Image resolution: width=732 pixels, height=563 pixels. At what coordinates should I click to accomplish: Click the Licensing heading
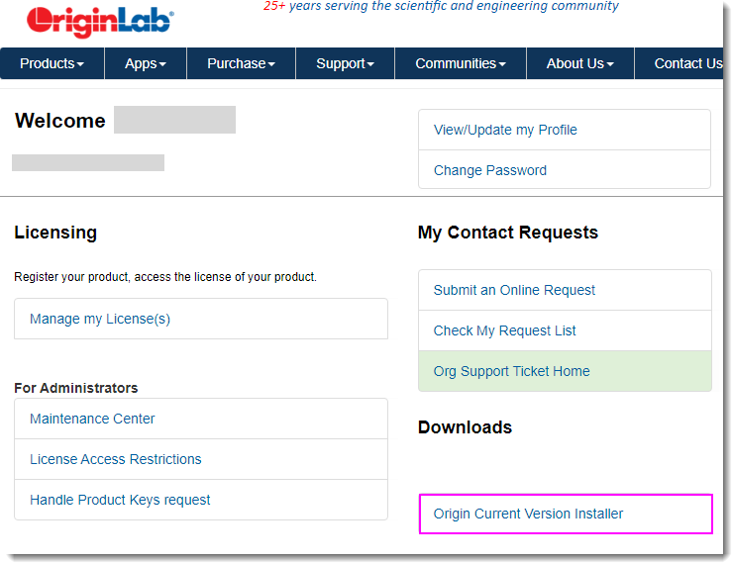pyautogui.click(x=55, y=233)
